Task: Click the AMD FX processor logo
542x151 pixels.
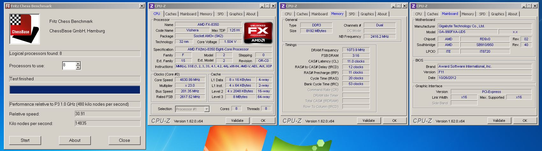Action: 258,33
